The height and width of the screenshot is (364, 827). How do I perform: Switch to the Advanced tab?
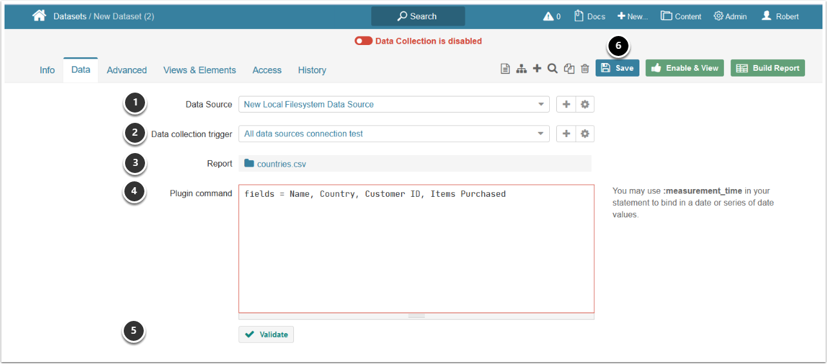127,70
